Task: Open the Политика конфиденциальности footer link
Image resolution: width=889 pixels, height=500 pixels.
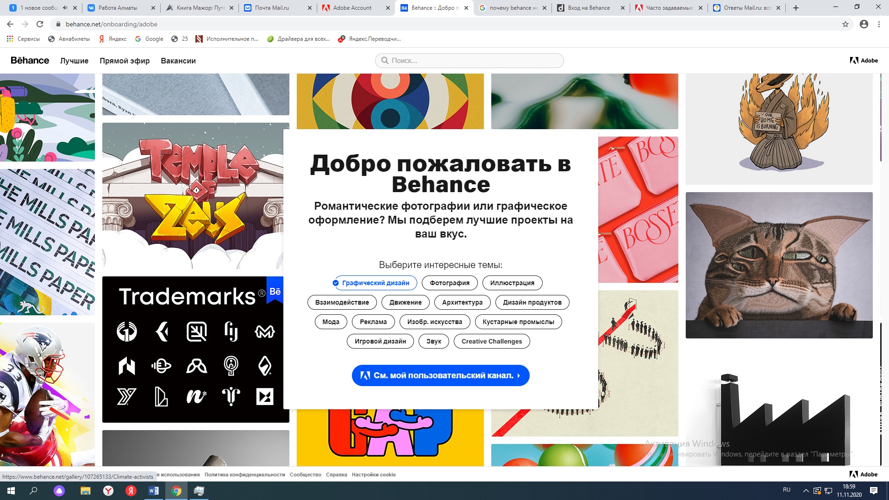Action: tap(244, 475)
